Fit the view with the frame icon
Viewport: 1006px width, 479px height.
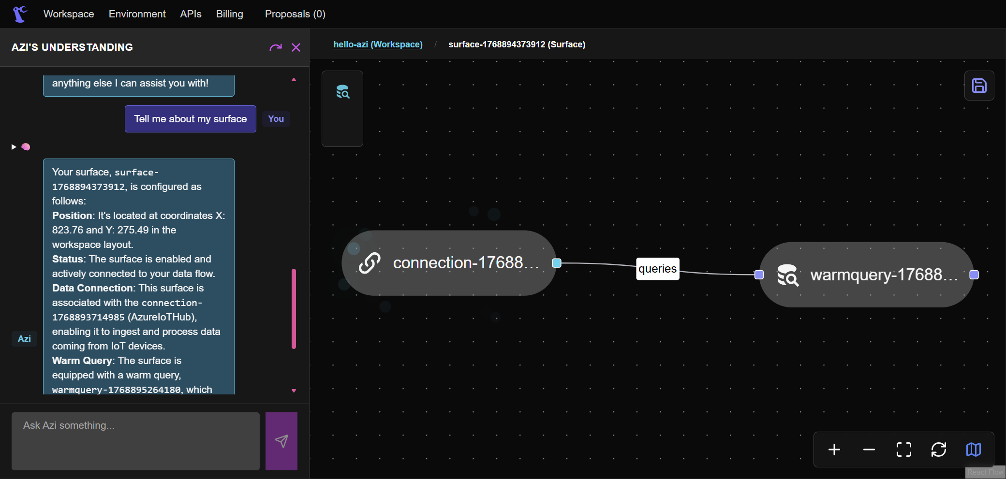[904, 450]
